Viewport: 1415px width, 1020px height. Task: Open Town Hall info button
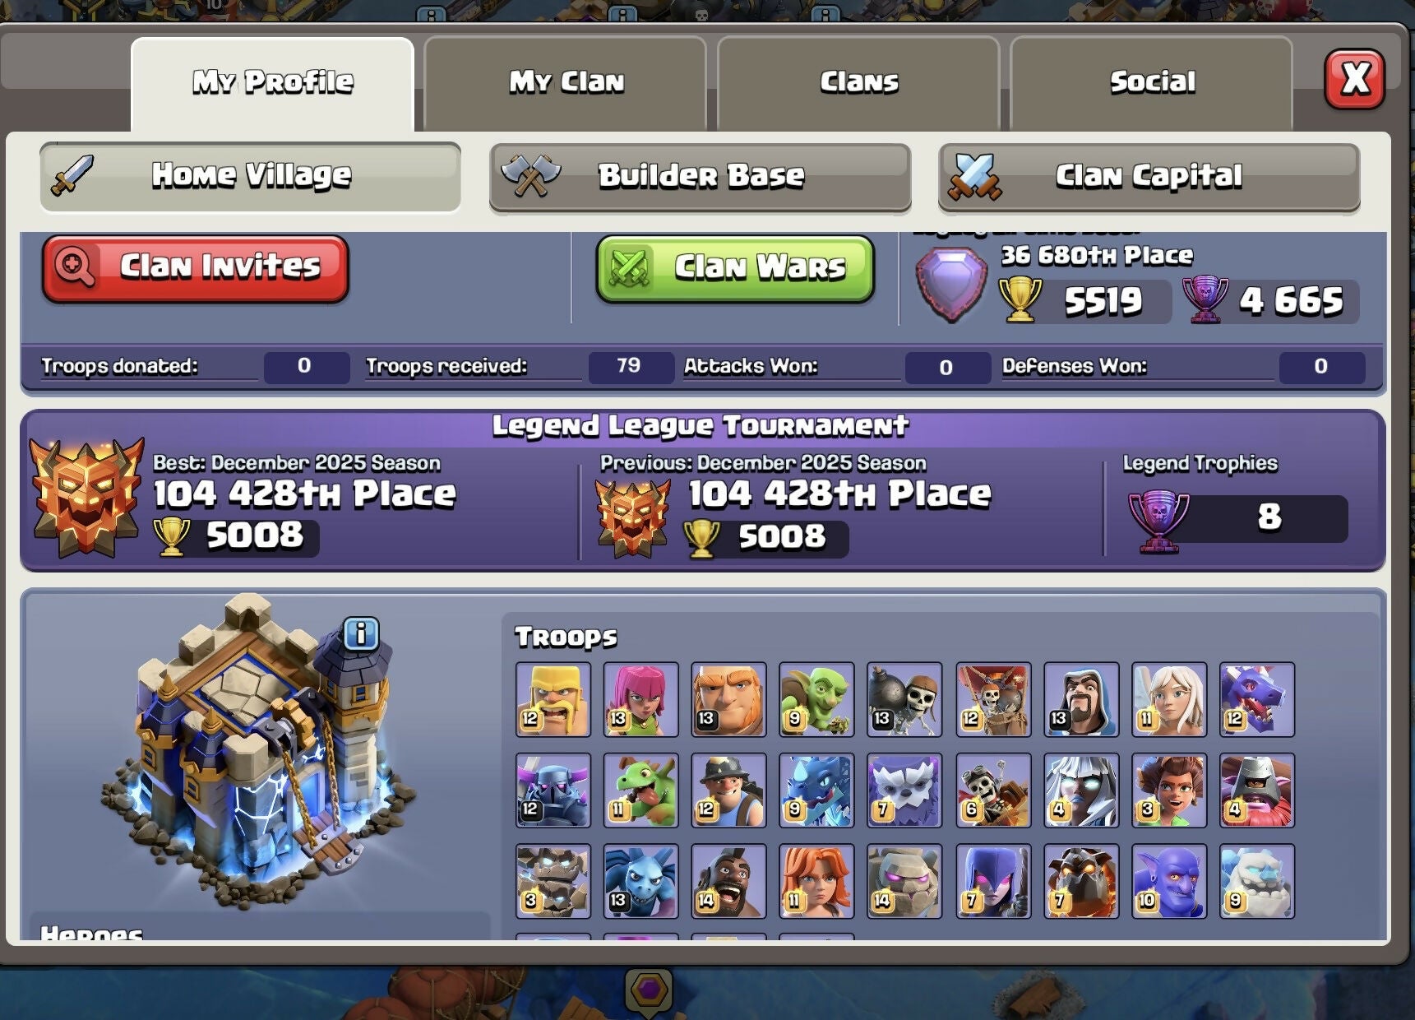point(360,634)
